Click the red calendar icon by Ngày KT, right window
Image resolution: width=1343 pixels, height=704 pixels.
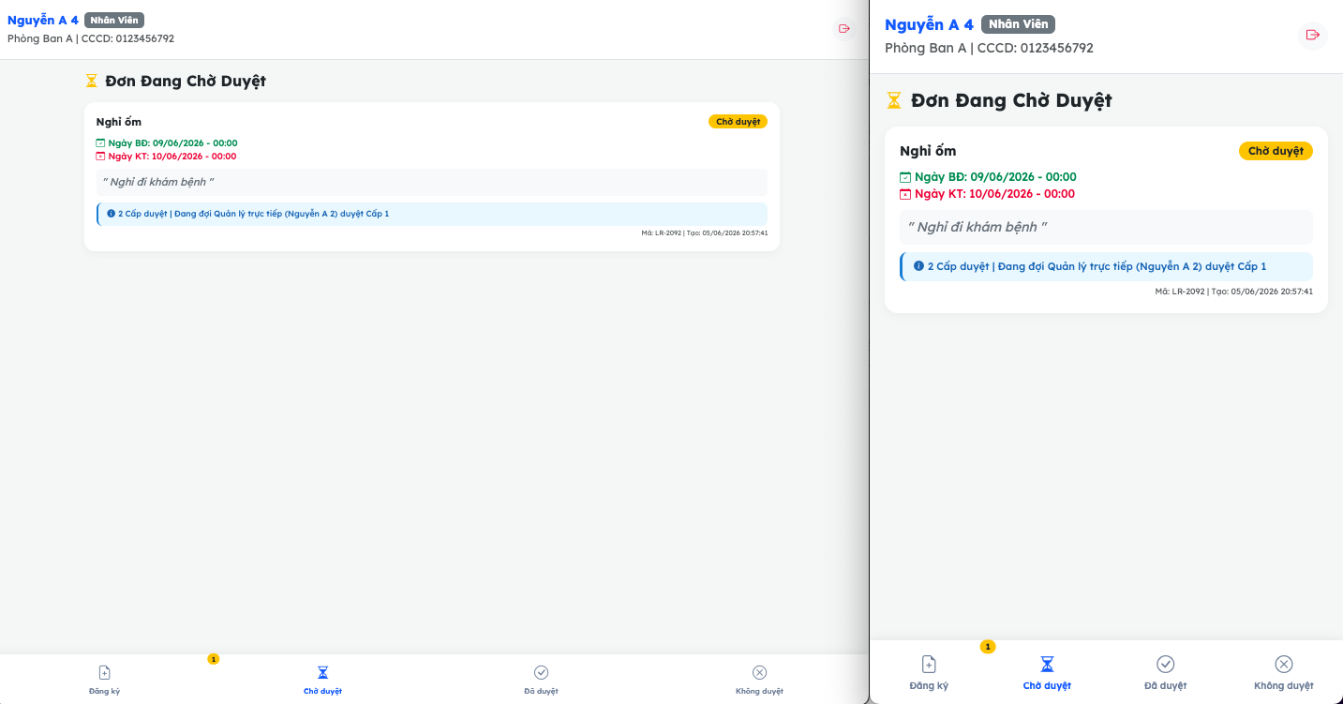point(905,194)
